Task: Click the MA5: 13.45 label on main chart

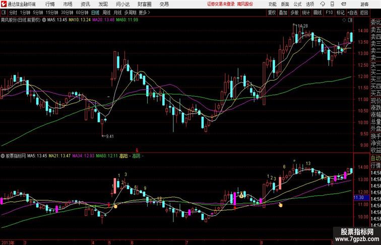Action: 57,20
